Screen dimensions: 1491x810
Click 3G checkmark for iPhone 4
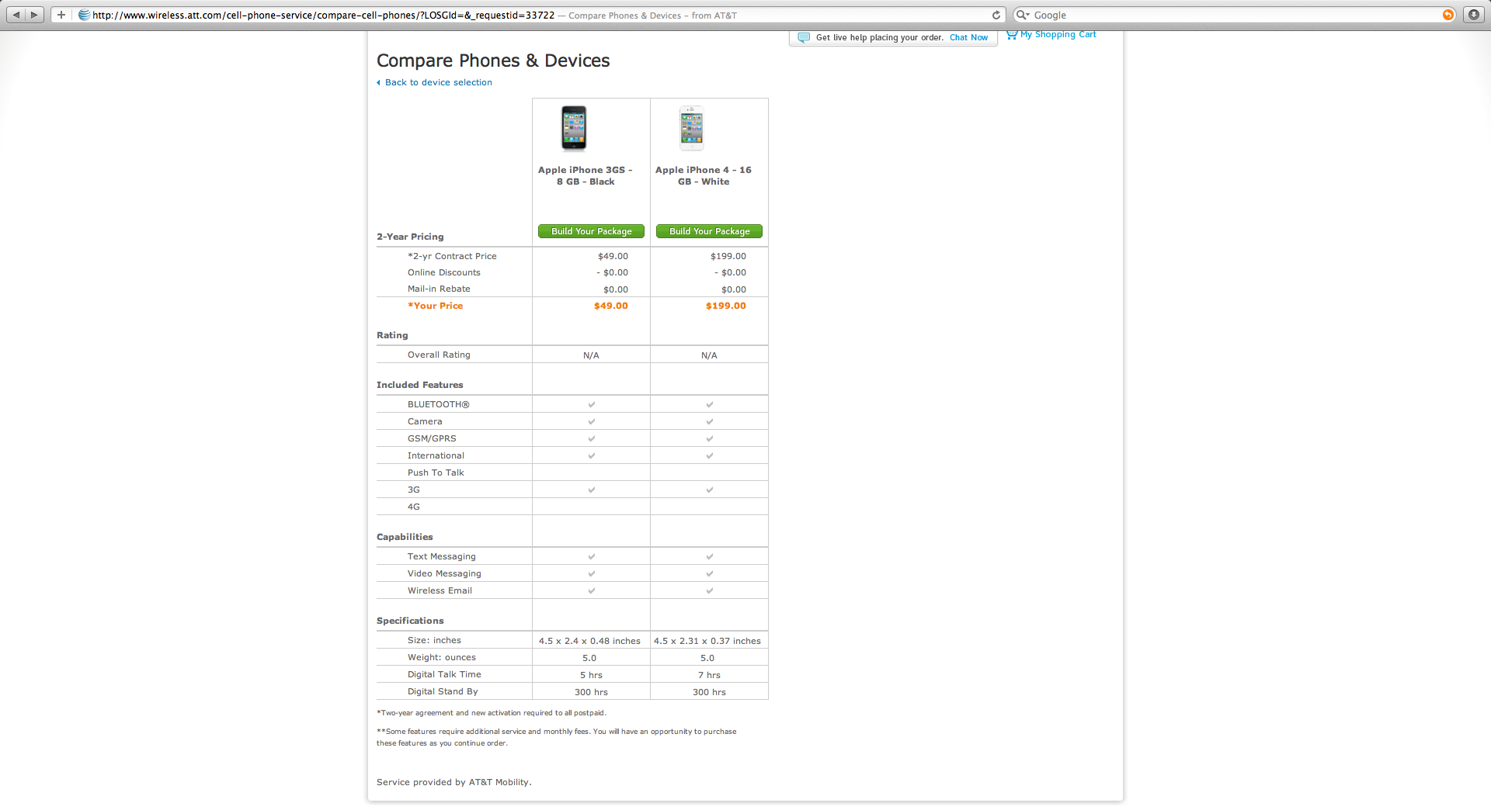click(x=710, y=490)
